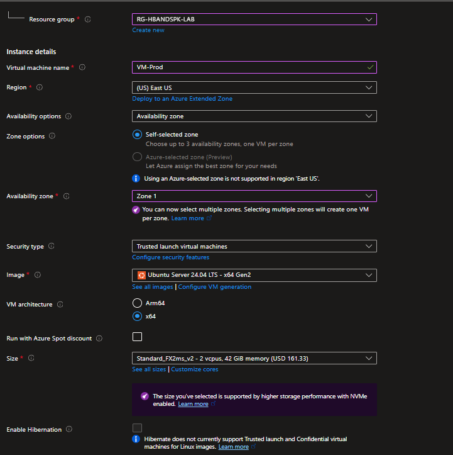Open the Resource group dropdown
This screenshot has width=453, height=455.
pyautogui.click(x=254, y=20)
